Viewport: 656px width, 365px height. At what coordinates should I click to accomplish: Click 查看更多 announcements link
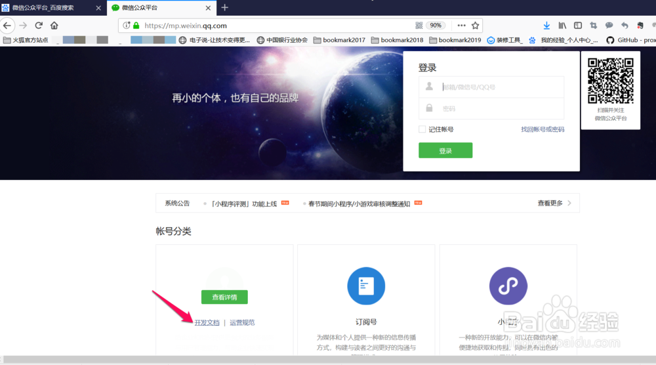pyautogui.click(x=550, y=203)
